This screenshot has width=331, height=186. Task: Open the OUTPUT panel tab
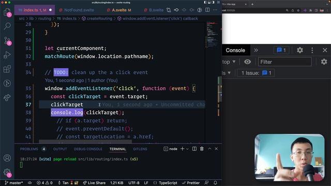coord(60,149)
